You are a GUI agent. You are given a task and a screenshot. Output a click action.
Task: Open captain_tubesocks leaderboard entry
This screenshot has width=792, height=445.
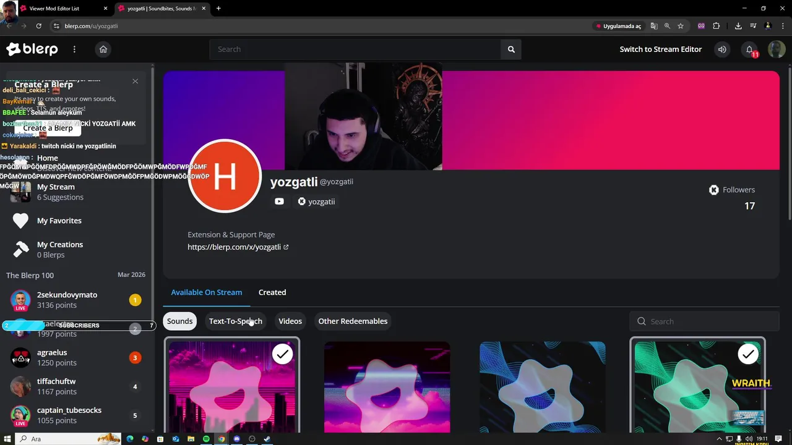coord(77,415)
